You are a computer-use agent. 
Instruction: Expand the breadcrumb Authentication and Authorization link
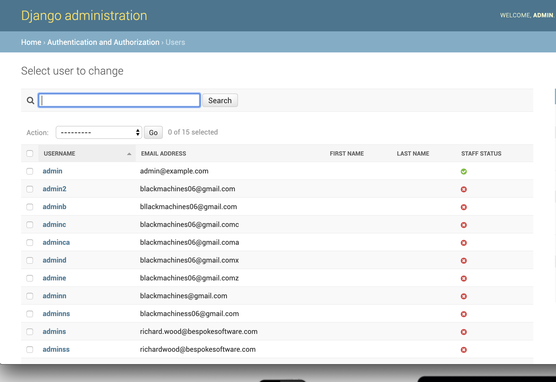[103, 42]
